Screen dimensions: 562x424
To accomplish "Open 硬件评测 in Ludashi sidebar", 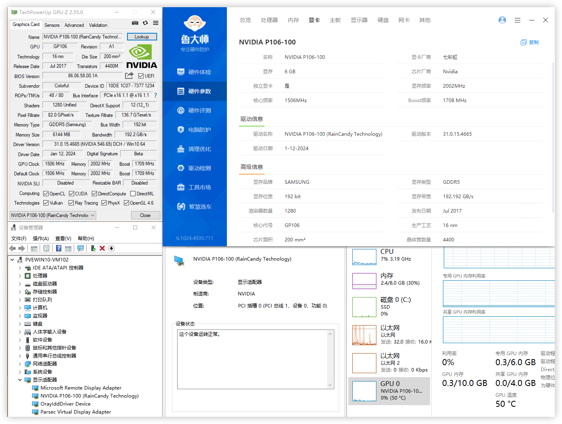I will pyautogui.click(x=194, y=111).
